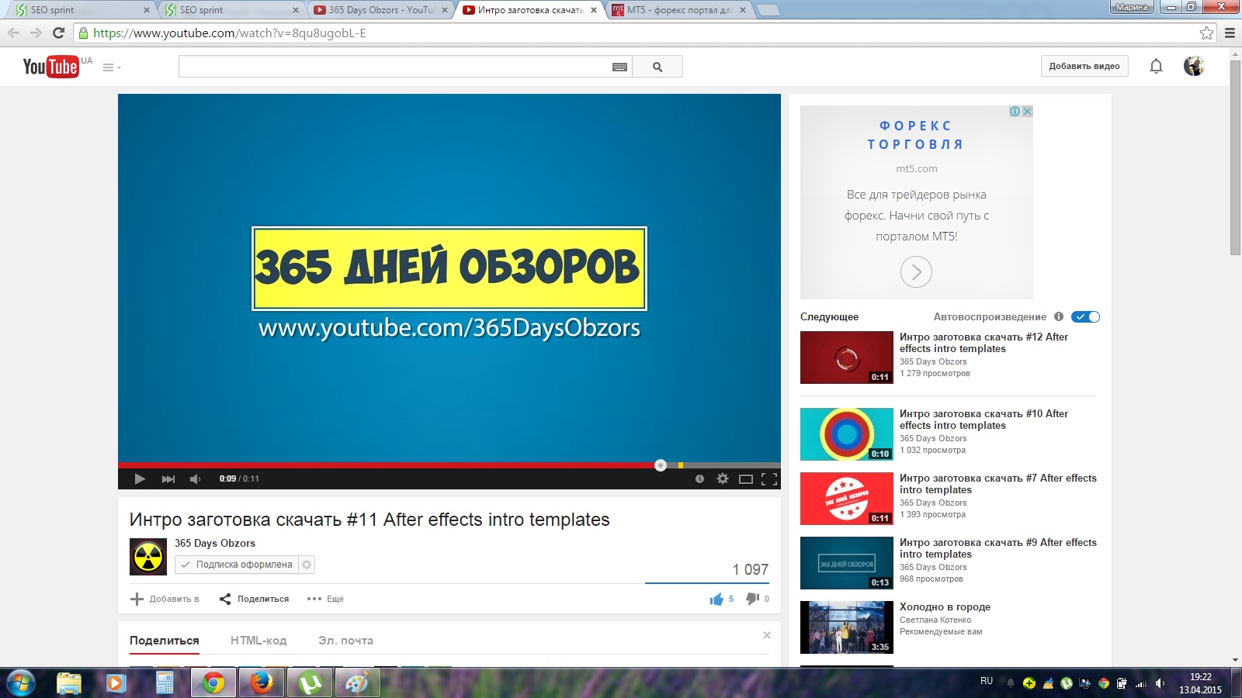The image size is (1242, 698).
Task: Open the mt5.com ad link
Action: tap(917, 168)
